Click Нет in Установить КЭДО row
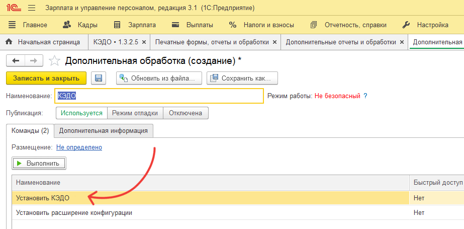This screenshot has height=229, width=464. coord(419,198)
